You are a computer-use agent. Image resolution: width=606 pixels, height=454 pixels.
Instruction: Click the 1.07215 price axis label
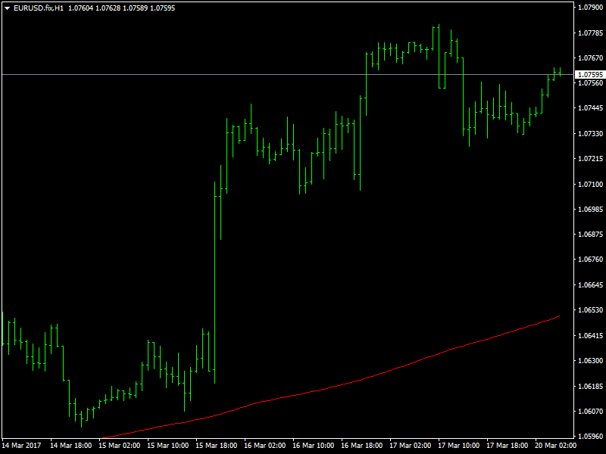tap(590, 159)
